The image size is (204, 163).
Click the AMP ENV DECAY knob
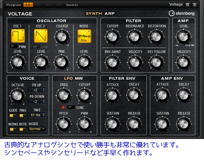pyautogui.click(x=184, y=95)
